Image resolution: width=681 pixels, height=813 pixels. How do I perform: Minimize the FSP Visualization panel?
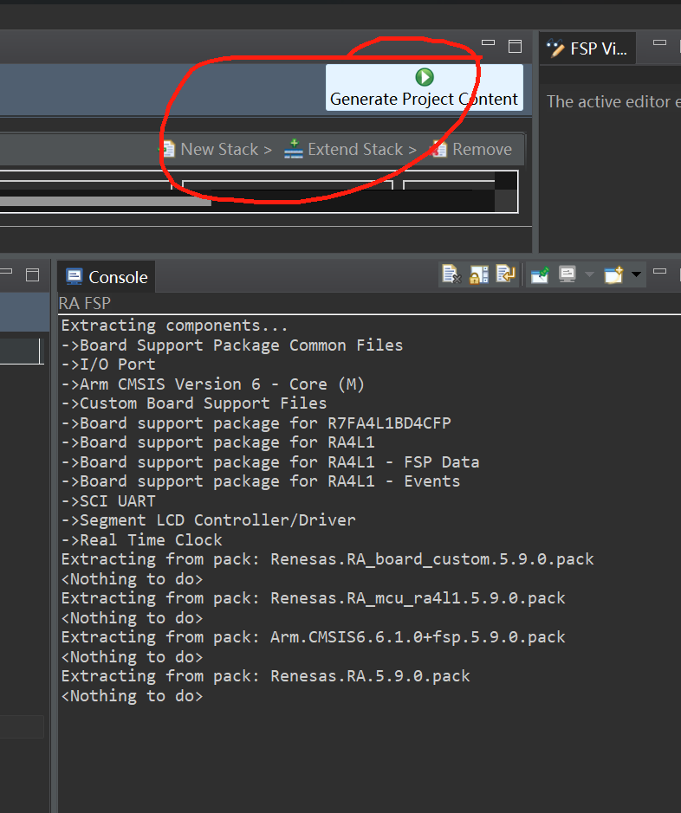pos(659,42)
